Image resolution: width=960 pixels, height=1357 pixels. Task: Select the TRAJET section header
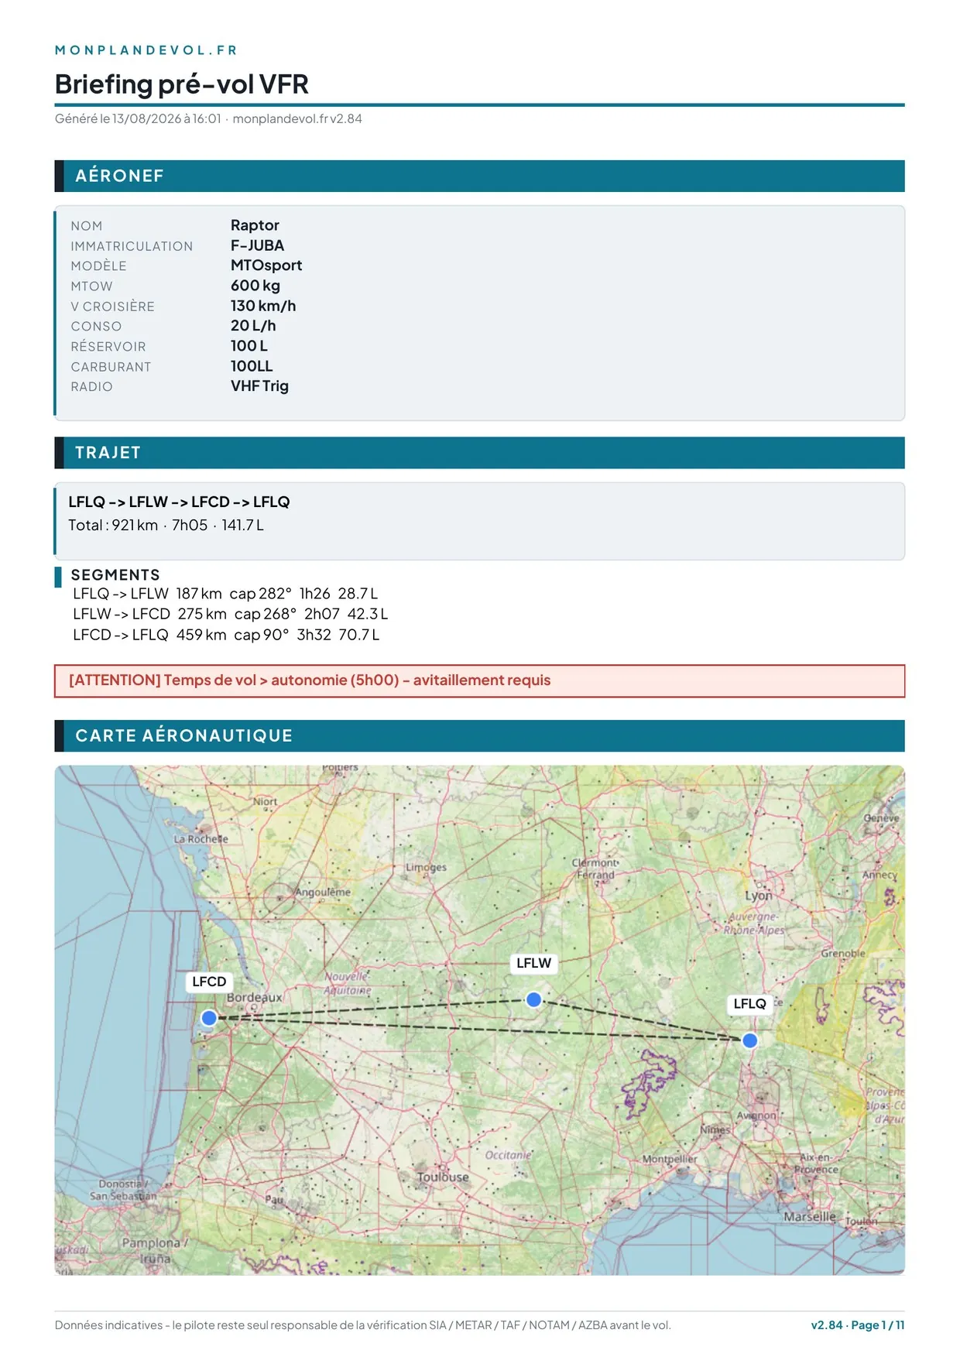point(479,453)
